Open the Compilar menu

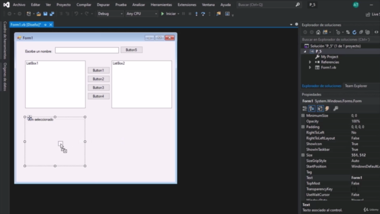(x=84, y=5)
